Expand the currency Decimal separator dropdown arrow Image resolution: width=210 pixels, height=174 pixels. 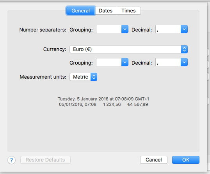point(184,62)
